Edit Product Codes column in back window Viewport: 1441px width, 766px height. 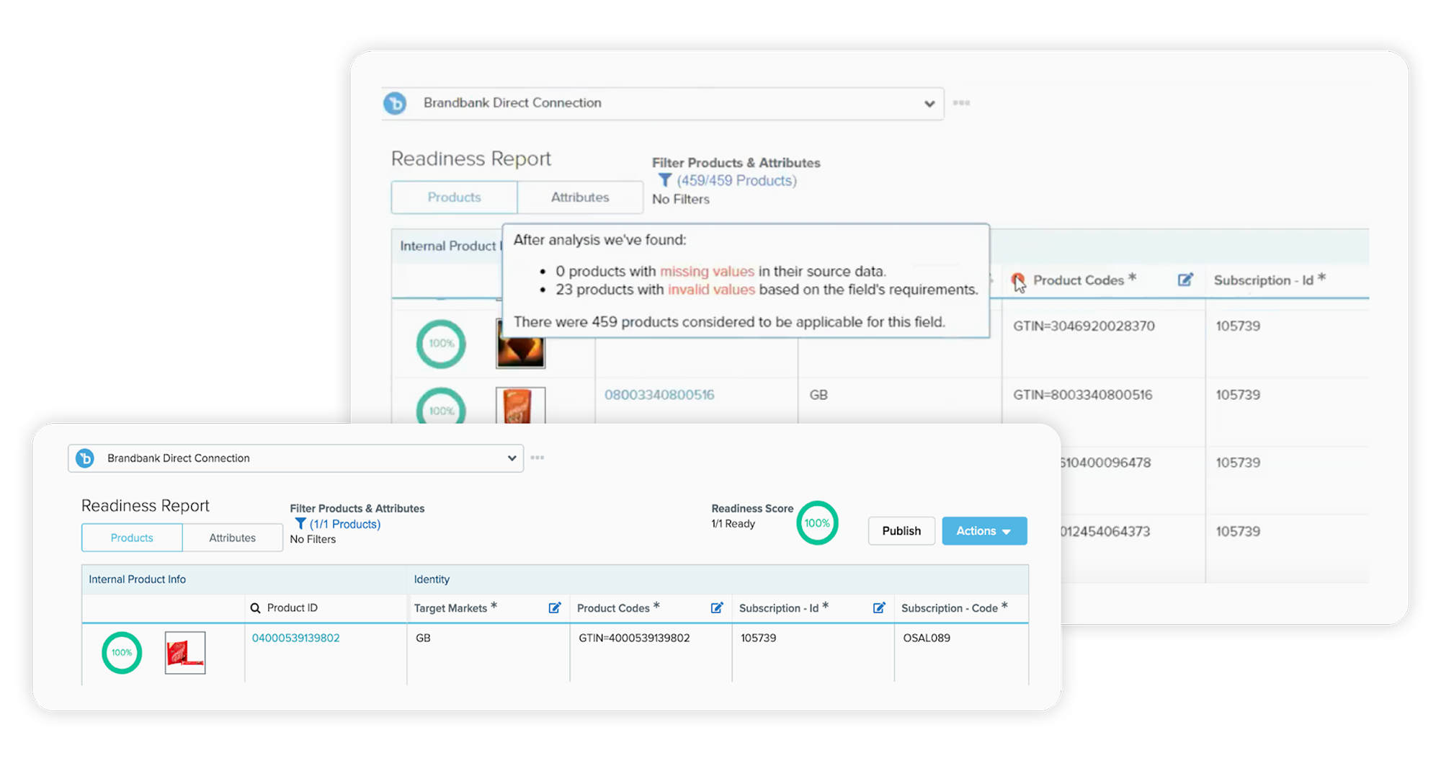[1185, 280]
